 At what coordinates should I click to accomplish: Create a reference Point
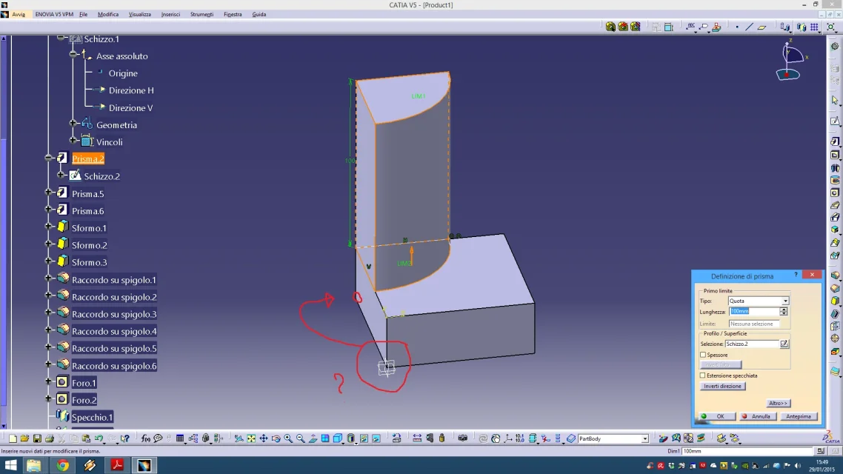pyautogui.click(x=737, y=27)
